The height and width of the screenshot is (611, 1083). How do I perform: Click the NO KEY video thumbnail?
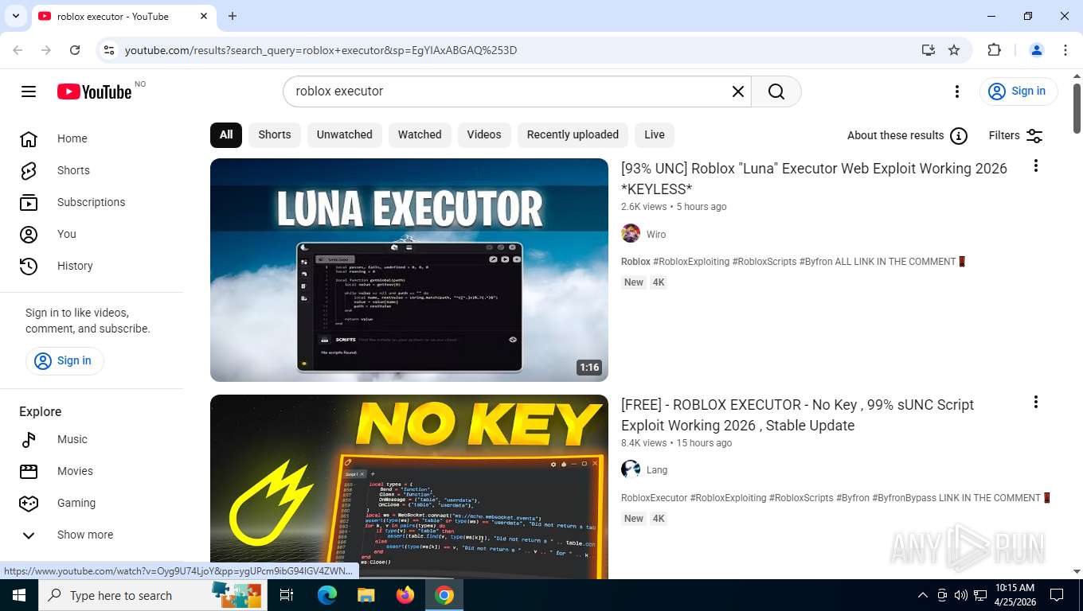click(409, 487)
